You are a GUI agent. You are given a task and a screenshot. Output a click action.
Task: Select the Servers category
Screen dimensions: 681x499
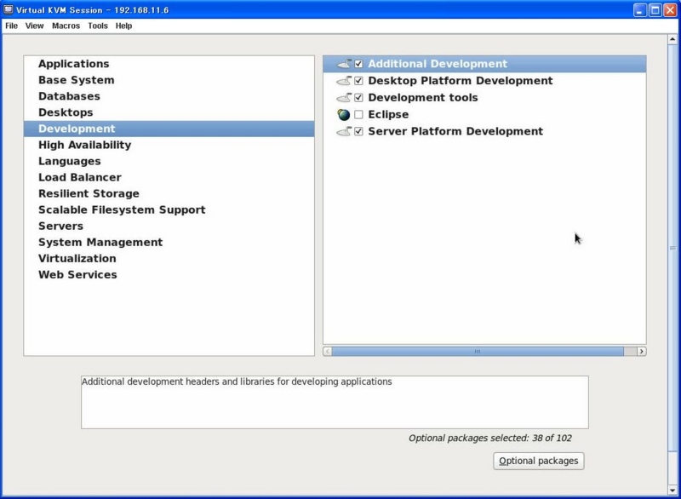(169, 226)
